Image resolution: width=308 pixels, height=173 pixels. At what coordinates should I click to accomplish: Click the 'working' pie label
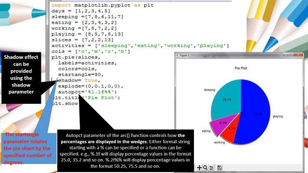point(219,142)
